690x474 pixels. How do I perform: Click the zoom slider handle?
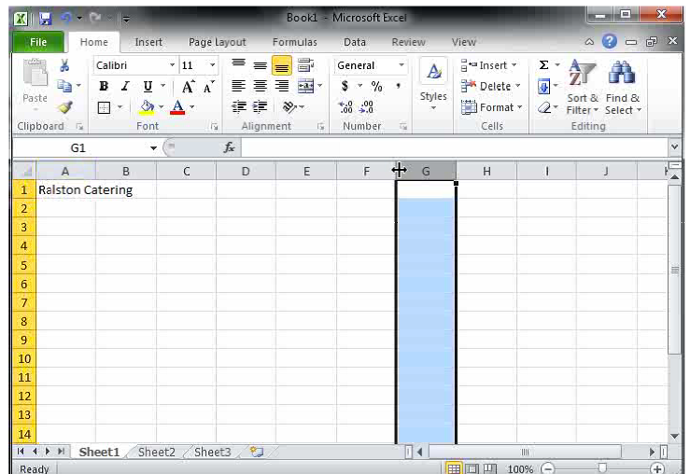click(602, 468)
